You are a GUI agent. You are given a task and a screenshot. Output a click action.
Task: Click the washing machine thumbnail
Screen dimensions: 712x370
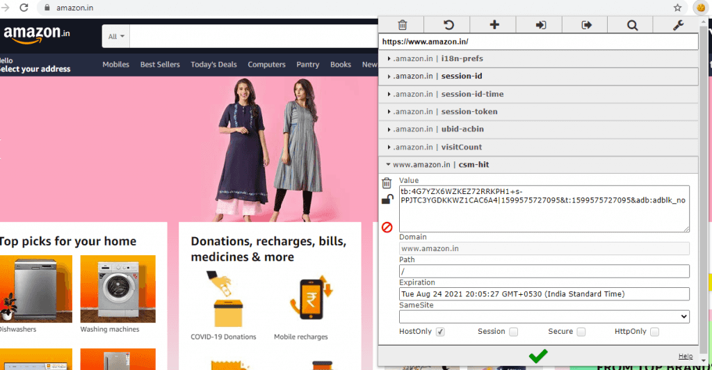pyautogui.click(x=118, y=289)
